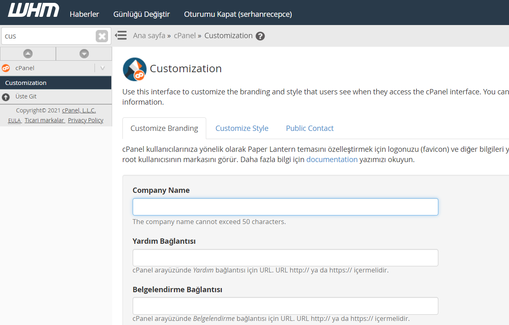Open the documentation link
Image resolution: width=509 pixels, height=325 pixels.
pos(332,160)
